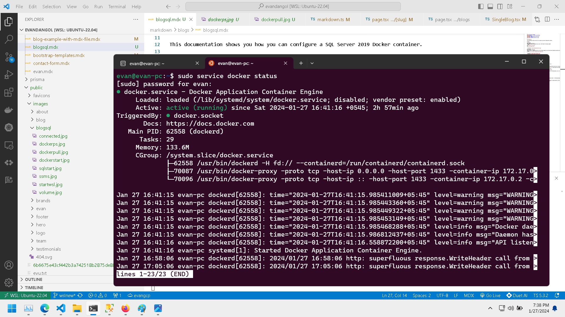Open the Selection menu
565x317 pixels.
[51, 6]
